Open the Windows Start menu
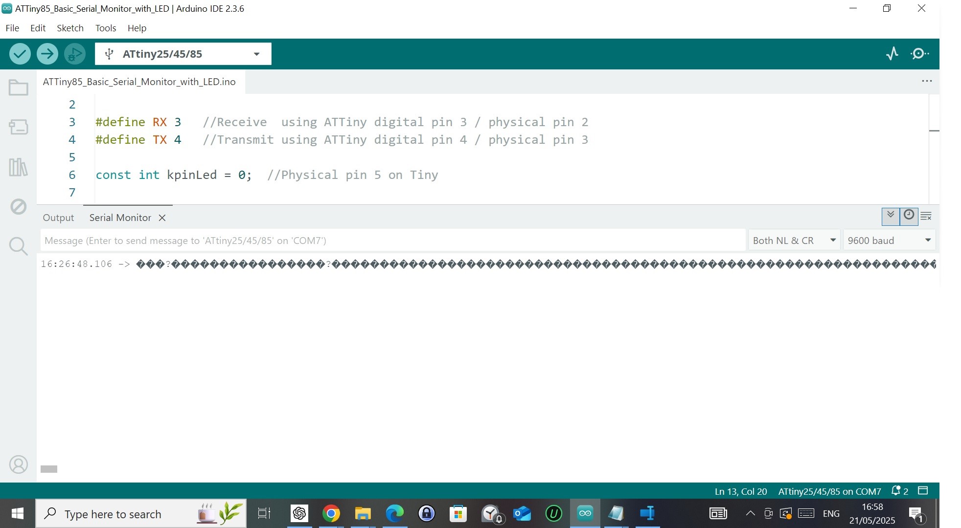Screen dimensions: 961x528 coord(18,513)
